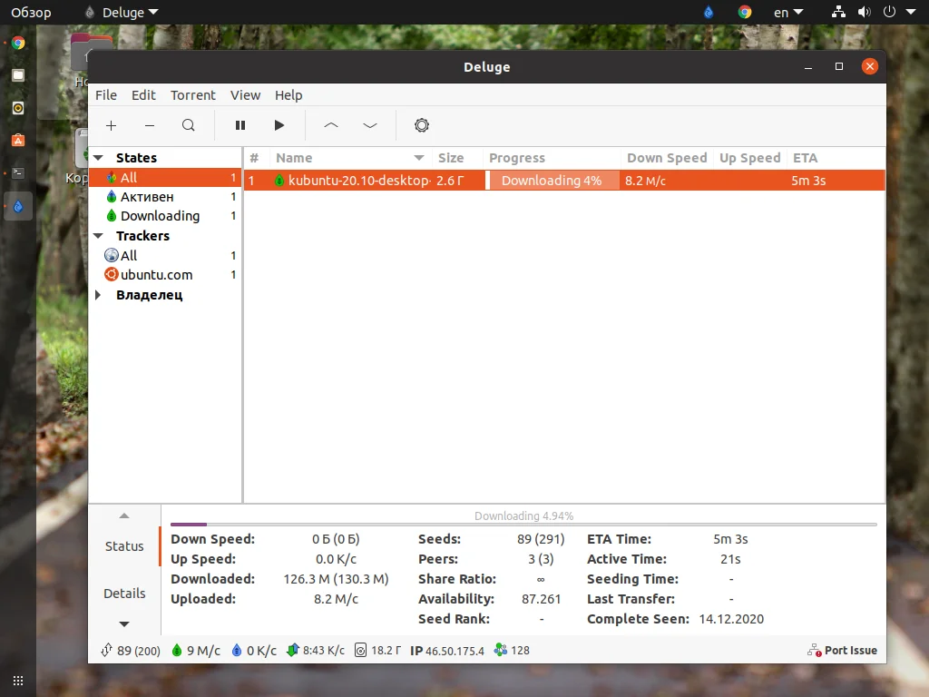
Task: Open Preferences gear icon in toolbar
Action: [421, 125]
